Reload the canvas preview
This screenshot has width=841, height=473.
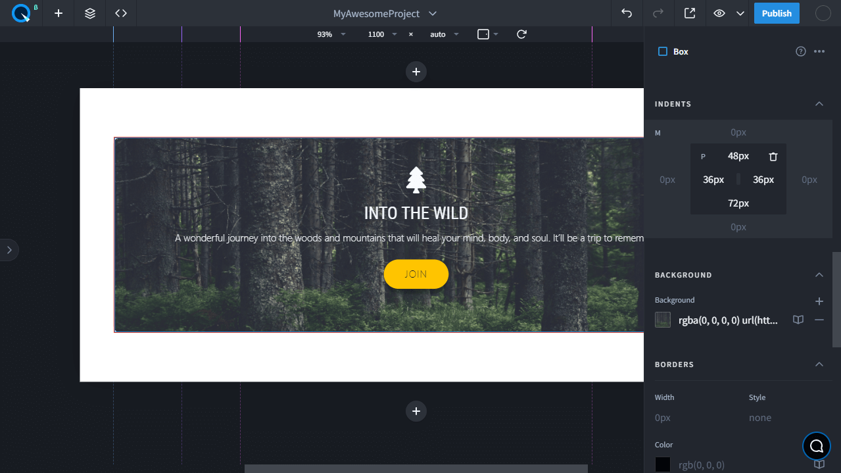[521, 34]
